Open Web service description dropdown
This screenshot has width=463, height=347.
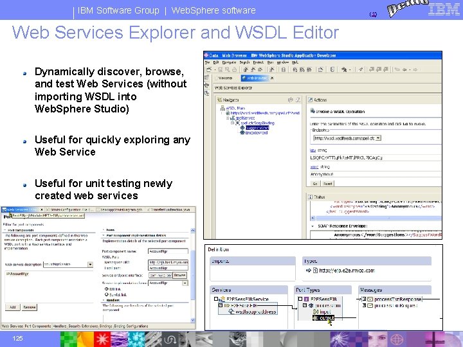(x=90, y=264)
